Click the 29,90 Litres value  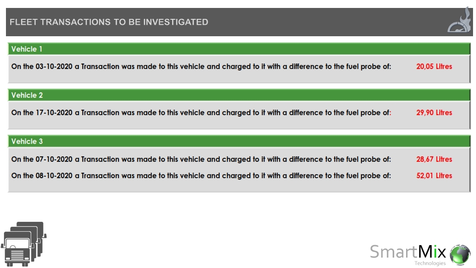pos(434,113)
